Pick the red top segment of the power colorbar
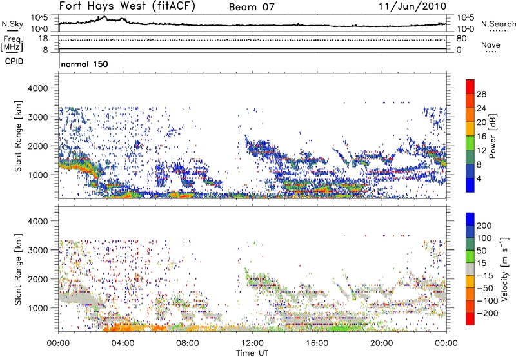Image resolution: width=516 pixels, height=357 pixels. pos(470,86)
